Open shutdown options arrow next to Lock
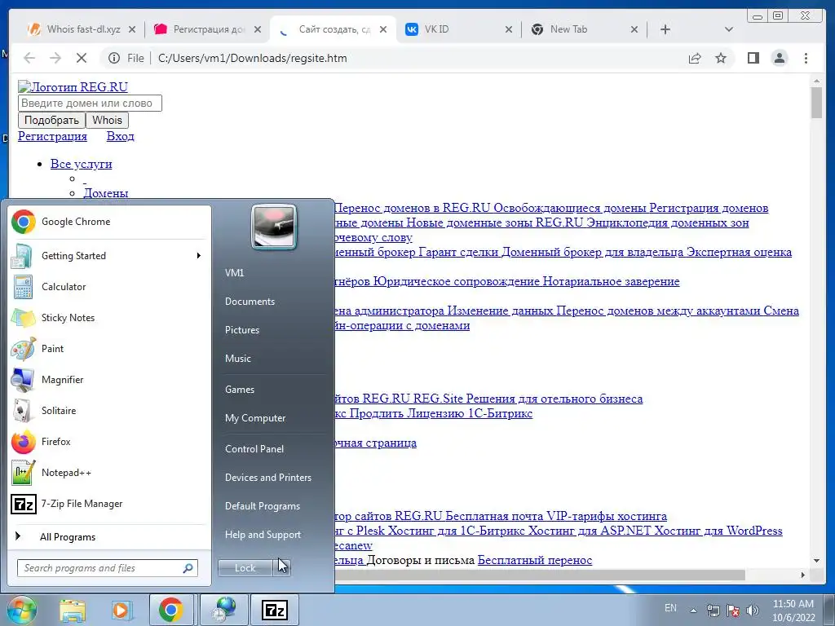 click(x=283, y=567)
